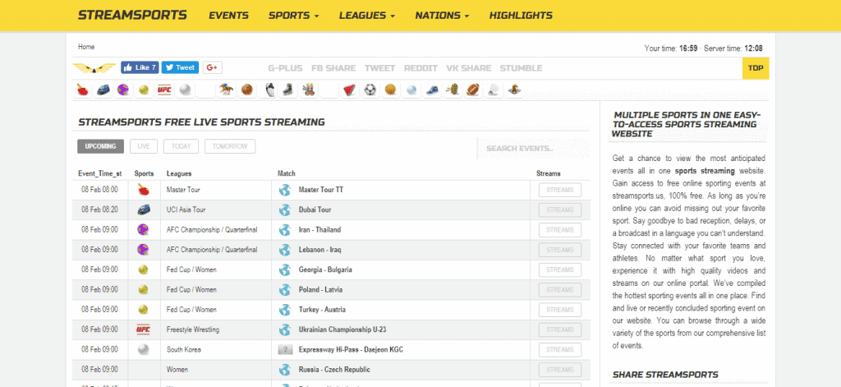
Task: Switch to the Upcoming events filter
Action: point(100,146)
